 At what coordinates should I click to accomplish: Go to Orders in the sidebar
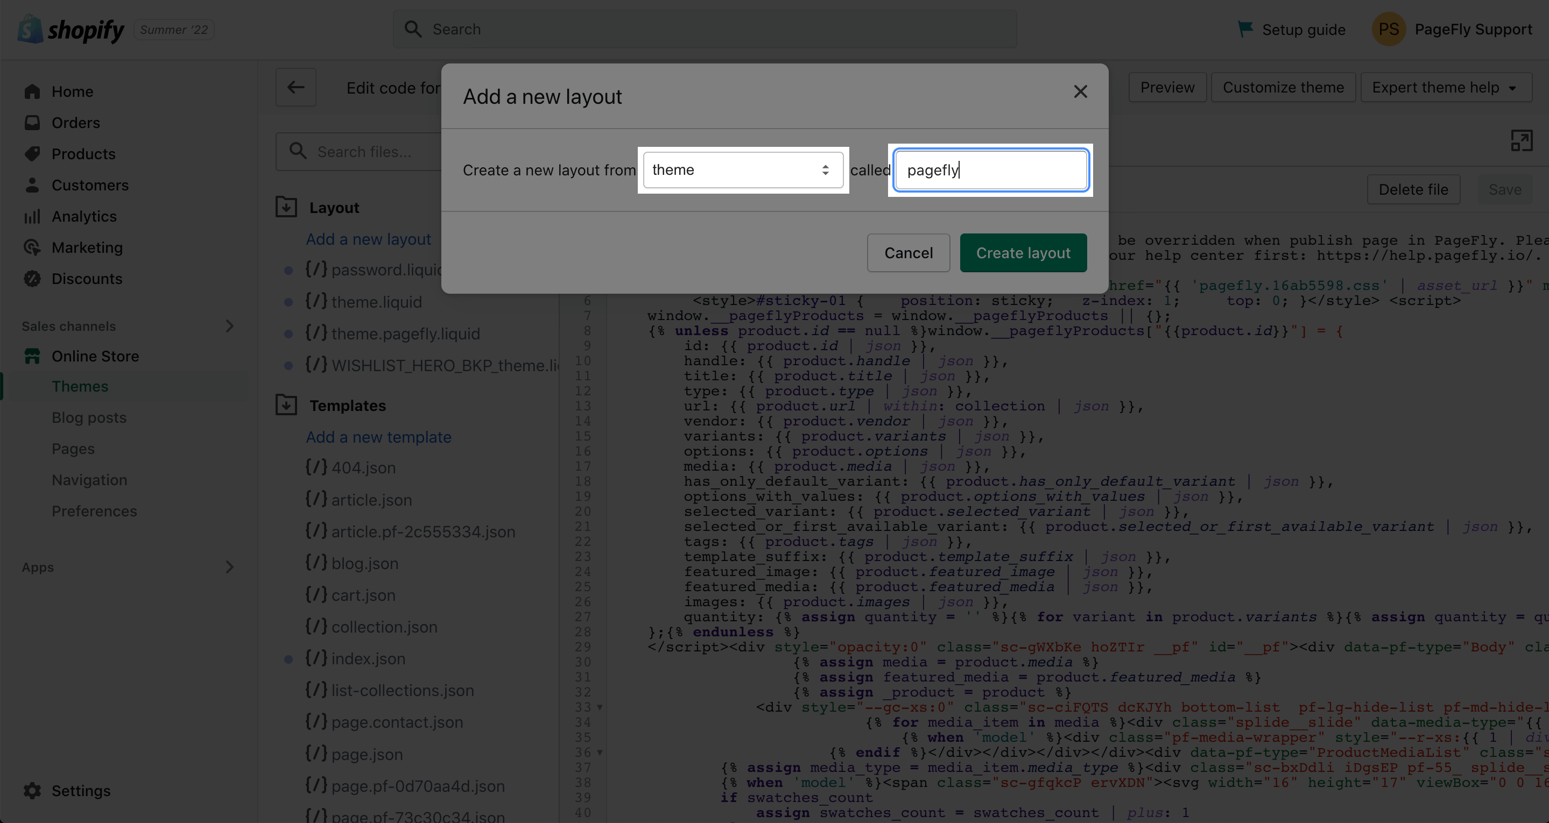tap(76, 123)
